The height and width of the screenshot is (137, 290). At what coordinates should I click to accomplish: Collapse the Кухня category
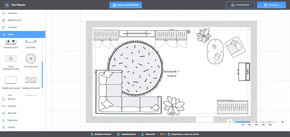(x=22, y=34)
